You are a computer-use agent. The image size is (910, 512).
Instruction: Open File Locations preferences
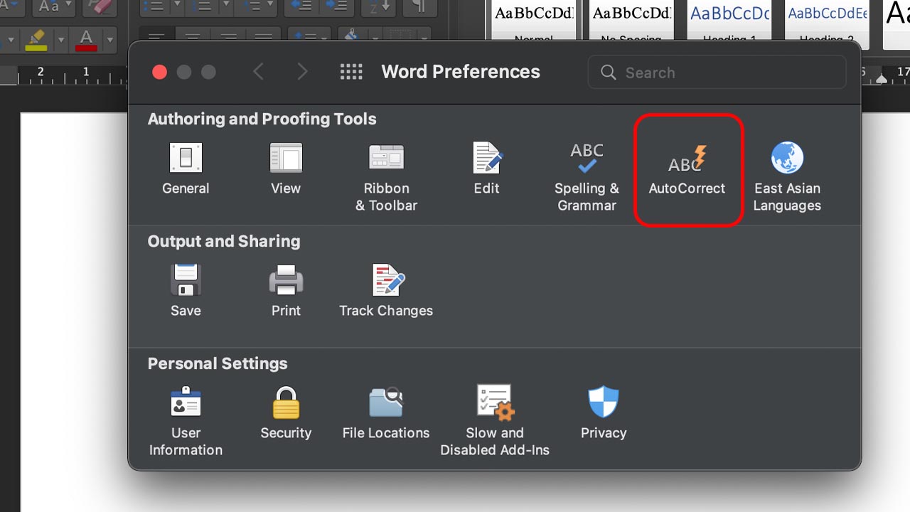(386, 413)
